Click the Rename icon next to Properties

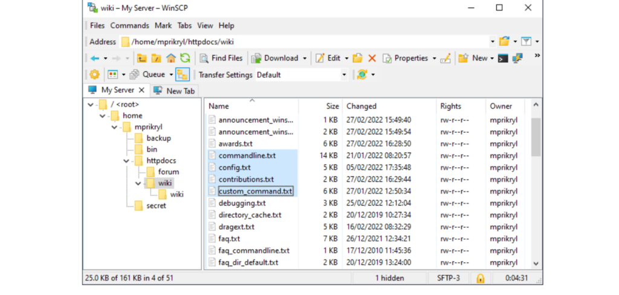point(446,59)
